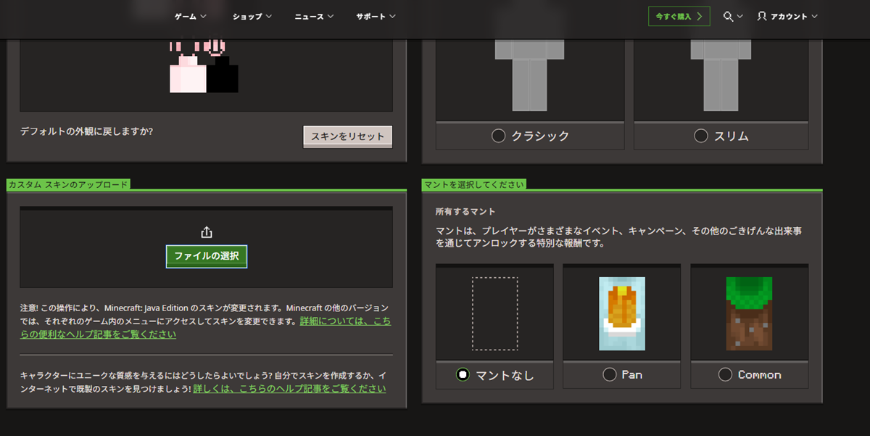870x436 pixels.
Task: Click the マントを選択してください heading
Action: coord(473,184)
